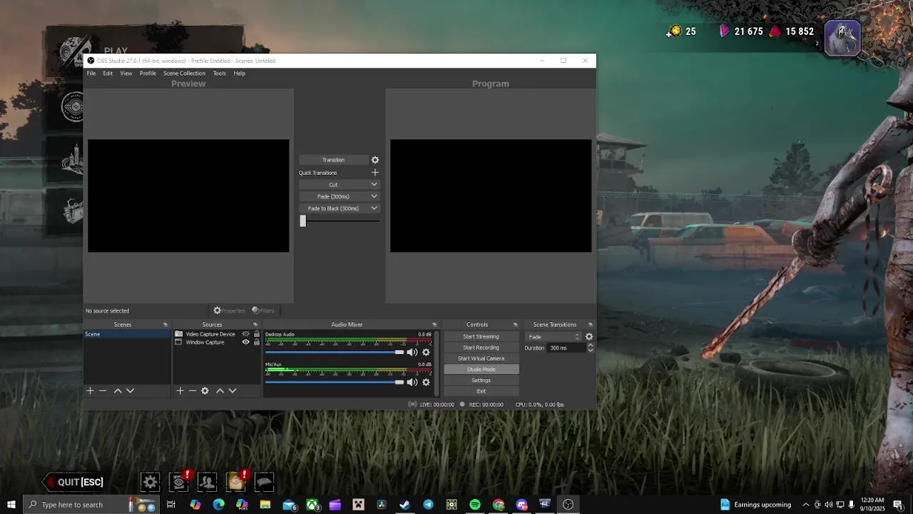Toggle lock on Video Capture Device source
The height and width of the screenshot is (514, 913).
(257, 334)
